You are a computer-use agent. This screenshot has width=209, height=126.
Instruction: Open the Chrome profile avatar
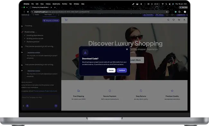(185, 12)
